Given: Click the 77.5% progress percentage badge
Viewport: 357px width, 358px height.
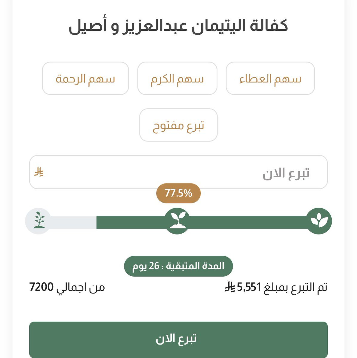Looking at the screenshot, I should tap(178, 193).
